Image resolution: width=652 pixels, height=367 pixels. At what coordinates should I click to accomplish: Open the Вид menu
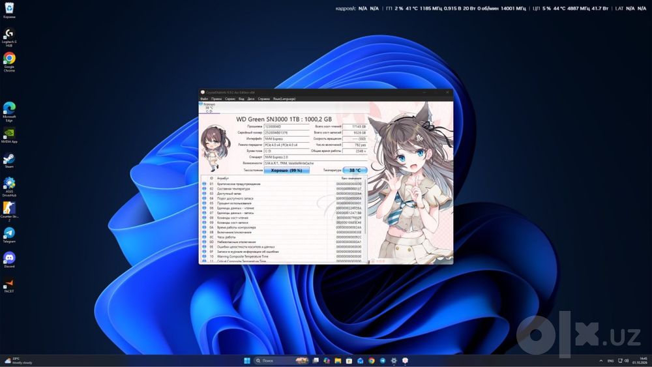point(241,99)
